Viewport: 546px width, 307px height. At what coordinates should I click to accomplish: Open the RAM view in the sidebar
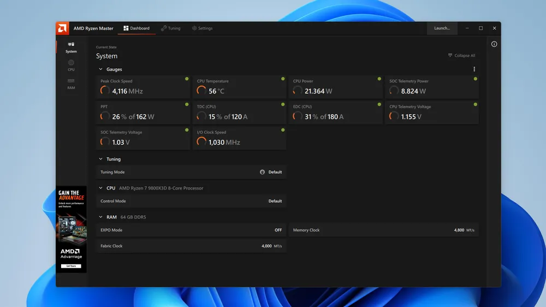71,84
